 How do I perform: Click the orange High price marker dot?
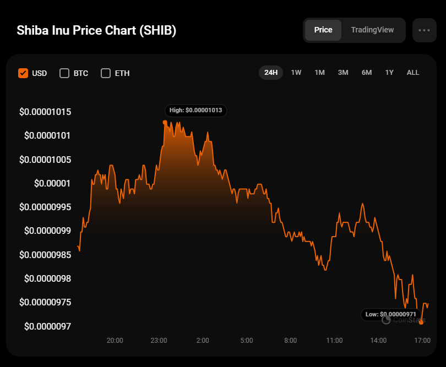click(x=165, y=123)
